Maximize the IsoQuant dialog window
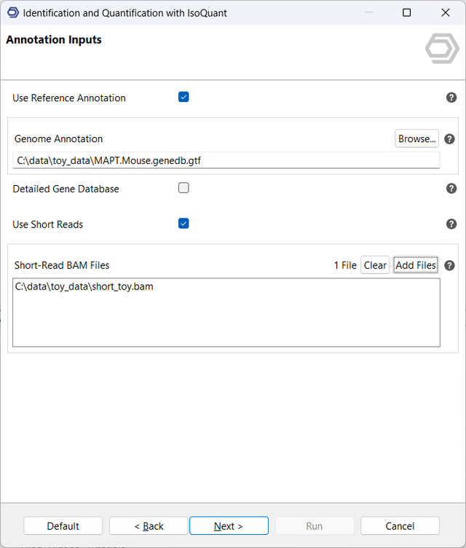 tap(406, 13)
